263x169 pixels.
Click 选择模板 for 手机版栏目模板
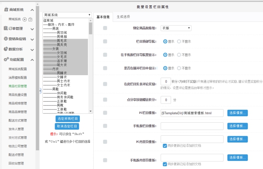[x=237, y=126]
